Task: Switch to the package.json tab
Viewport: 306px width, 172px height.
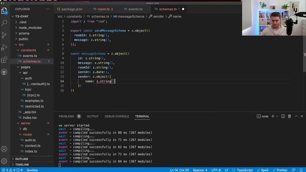Action: [70, 9]
